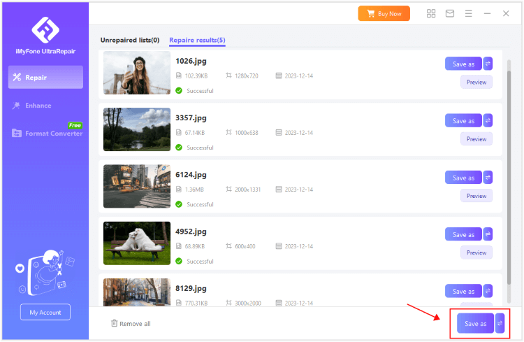Click the swap path icon for 3357.jpg

[488, 120]
